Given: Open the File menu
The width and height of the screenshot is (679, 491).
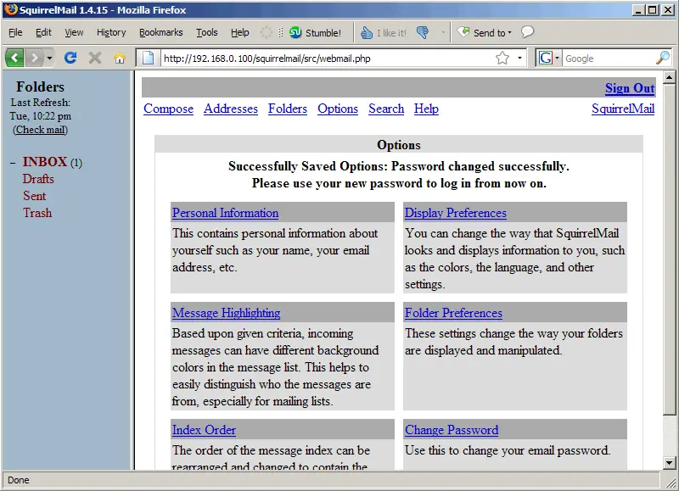Looking at the screenshot, I should tap(15, 32).
